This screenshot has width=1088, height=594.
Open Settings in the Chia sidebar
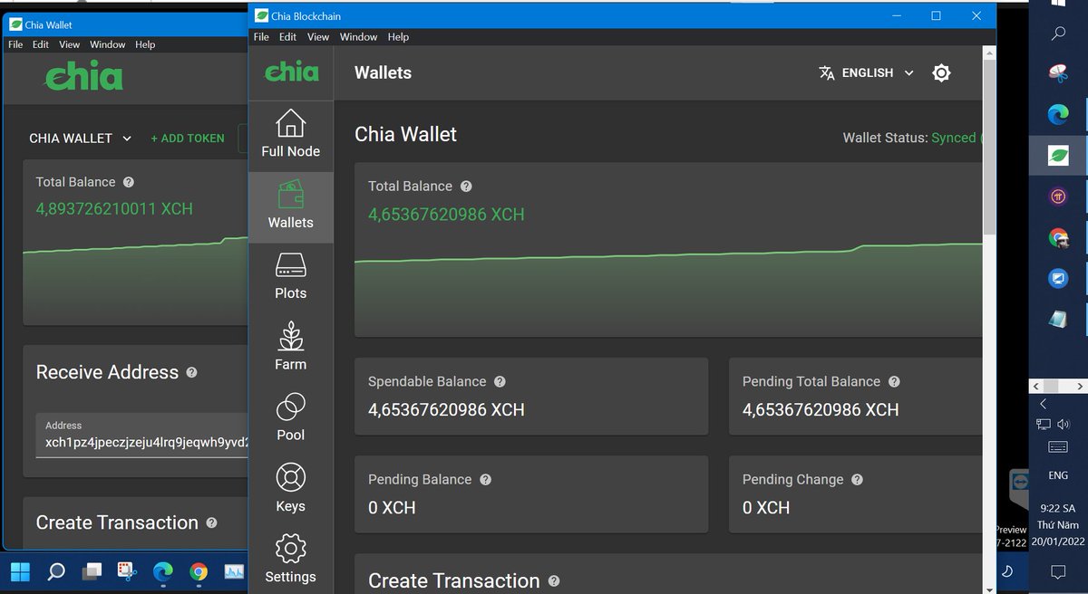[x=290, y=560]
